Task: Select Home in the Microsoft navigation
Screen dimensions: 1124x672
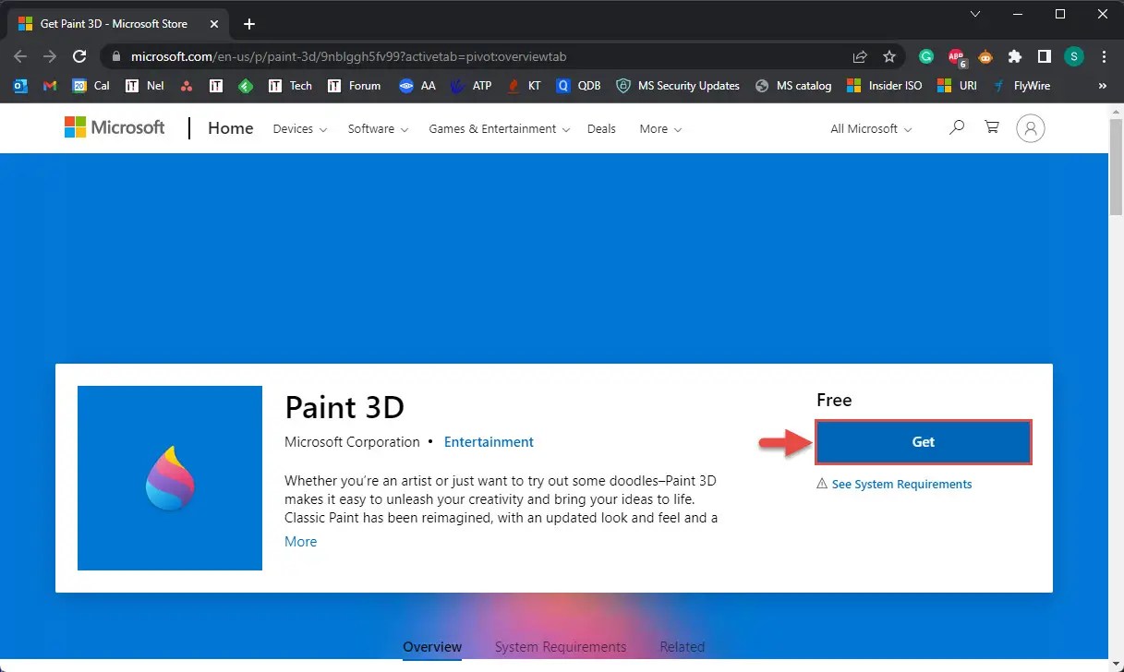Action: [x=229, y=128]
